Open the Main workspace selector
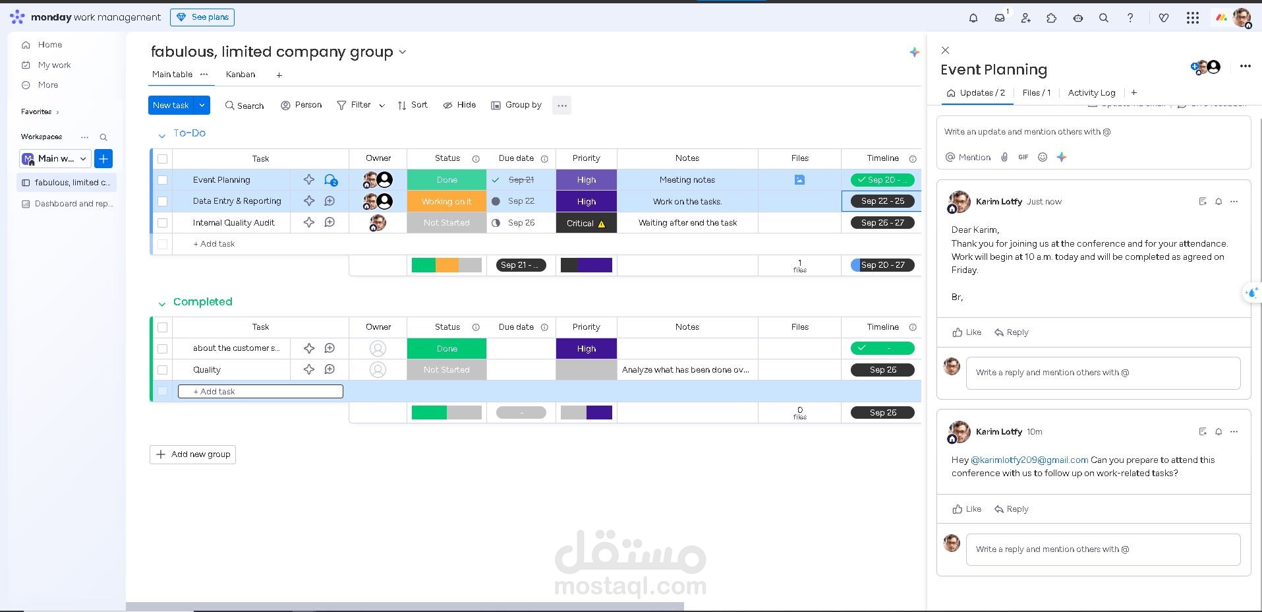This screenshot has width=1262, height=612. coord(55,159)
